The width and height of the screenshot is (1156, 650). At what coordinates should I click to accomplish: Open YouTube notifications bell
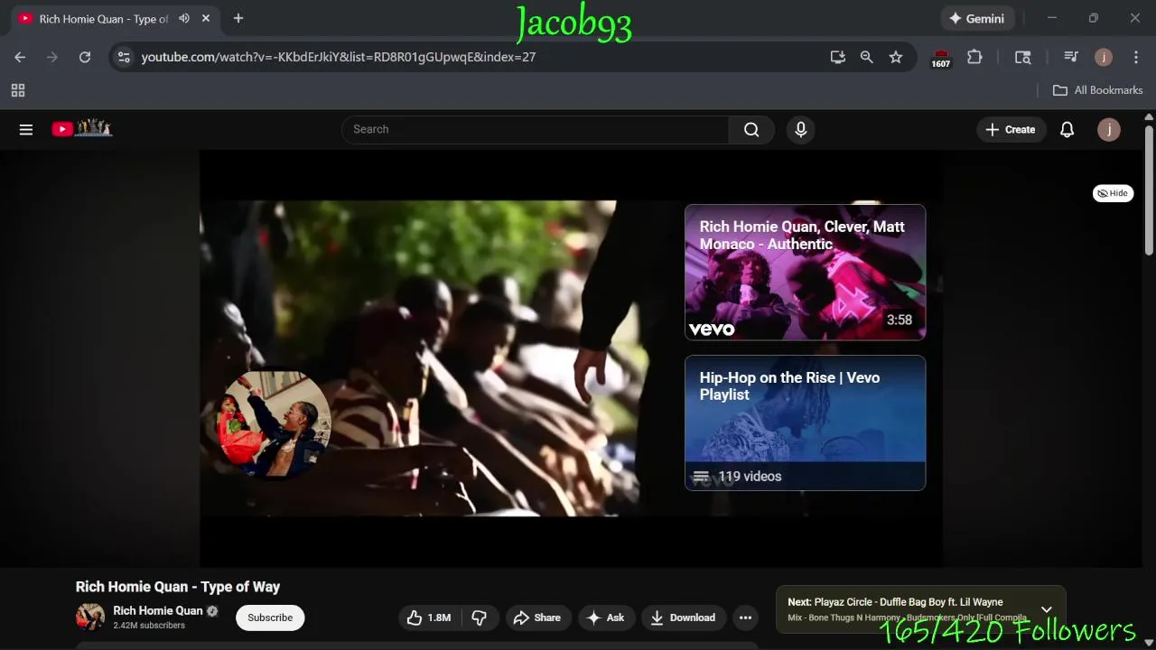pyautogui.click(x=1067, y=129)
